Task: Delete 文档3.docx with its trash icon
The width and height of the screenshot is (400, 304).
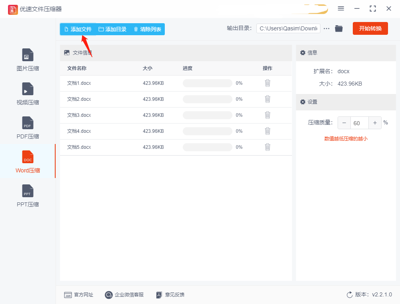Action: pyautogui.click(x=267, y=115)
